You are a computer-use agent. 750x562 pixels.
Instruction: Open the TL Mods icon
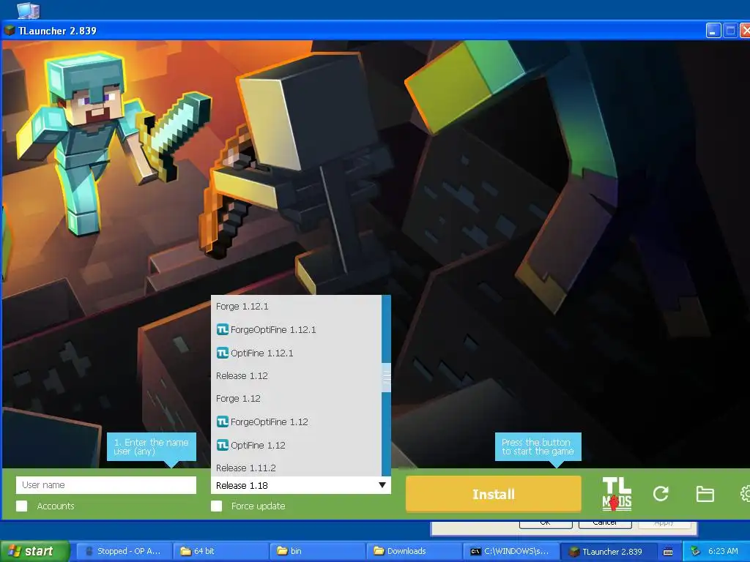pyautogui.click(x=617, y=494)
